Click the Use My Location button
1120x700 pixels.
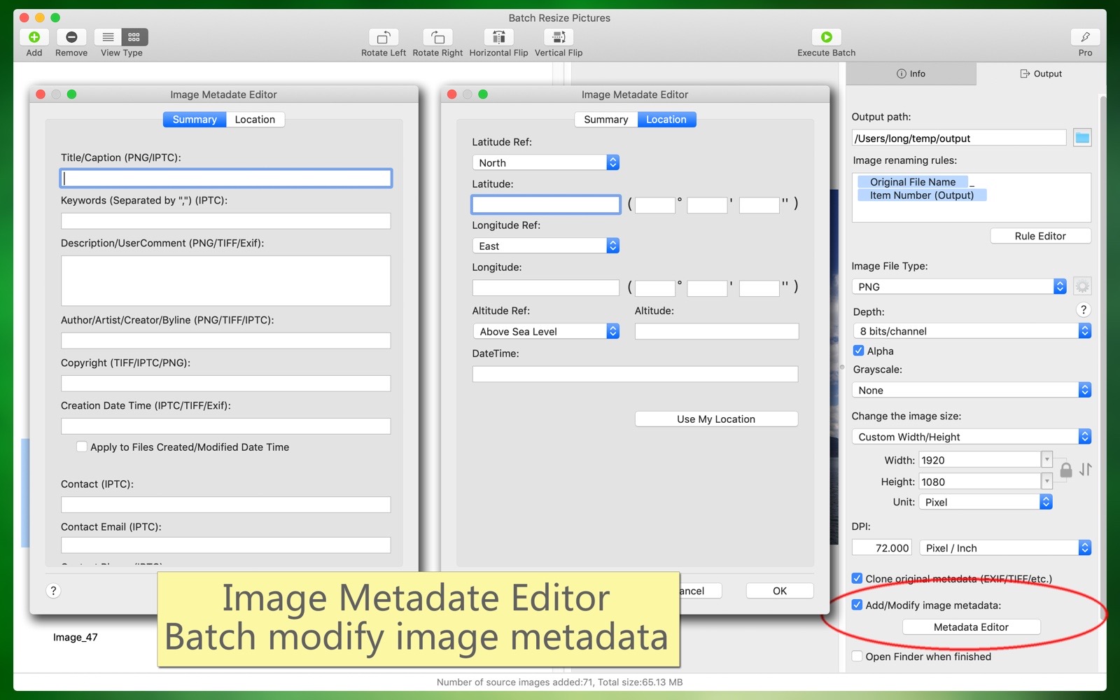pyautogui.click(x=715, y=419)
